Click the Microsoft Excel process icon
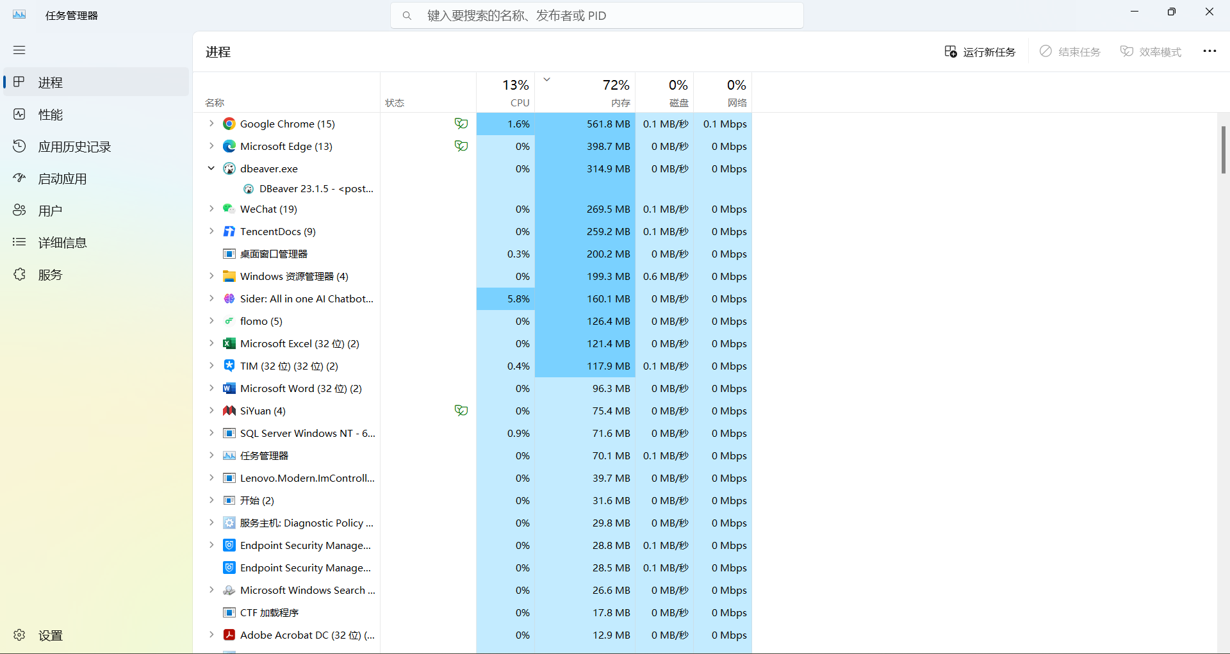Image resolution: width=1230 pixels, height=654 pixels. point(229,343)
